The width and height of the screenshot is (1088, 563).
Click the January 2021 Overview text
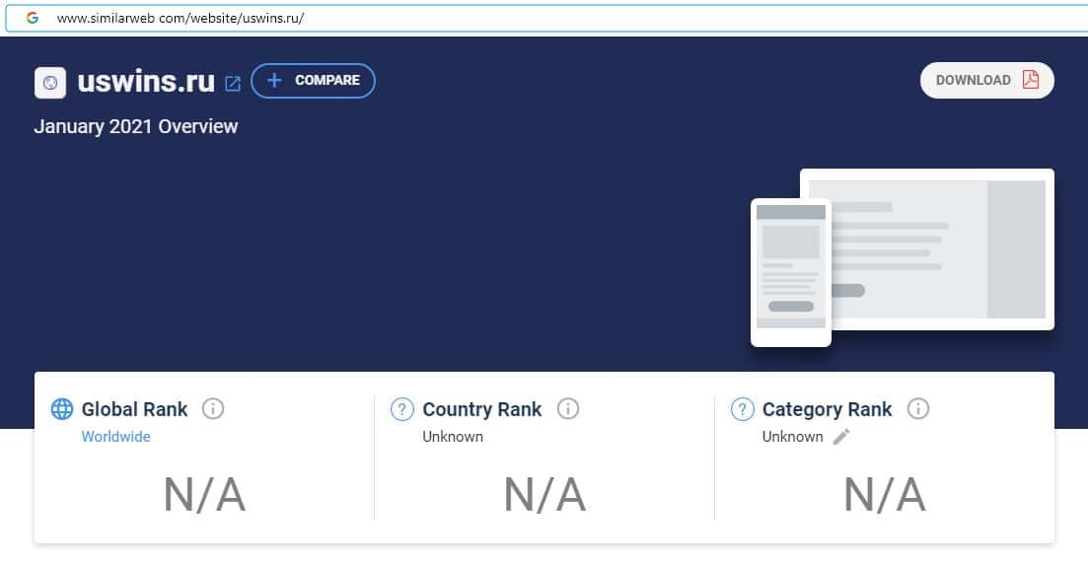point(136,126)
